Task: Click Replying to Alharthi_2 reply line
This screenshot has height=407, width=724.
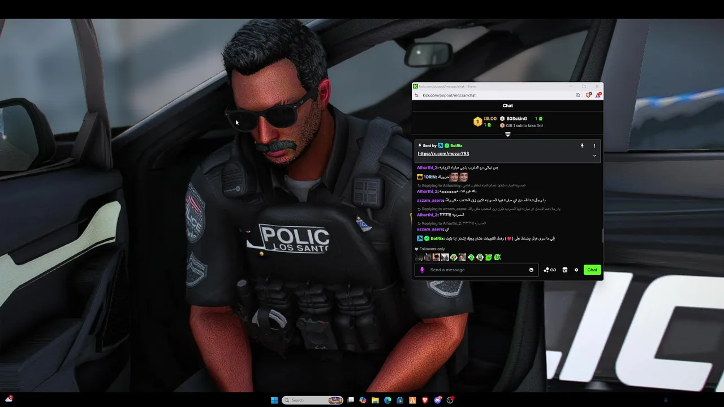Action: pyautogui.click(x=451, y=223)
